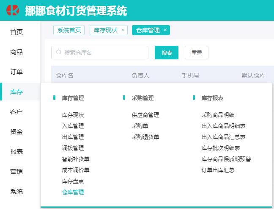The width and height of the screenshot is (274, 209).
Task: Go to 供应商管理 under 采购管理
Action: pyautogui.click(x=145, y=115)
